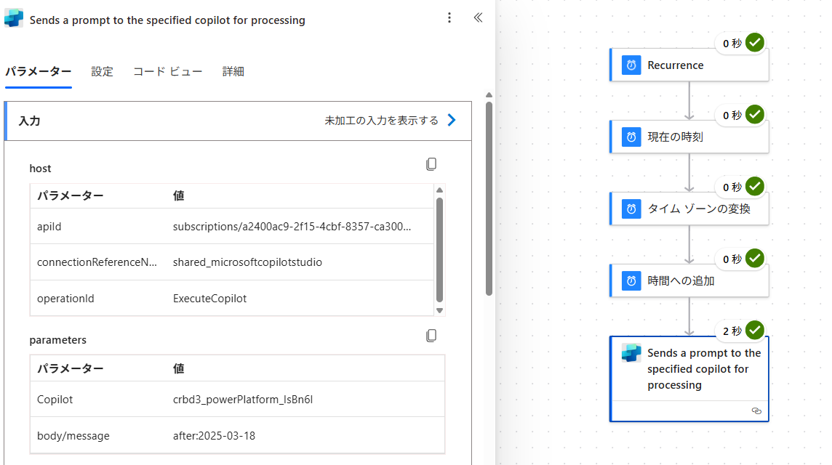Click the host table scroll down arrow
This screenshot has width=832, height=465.
click(439, 311)
